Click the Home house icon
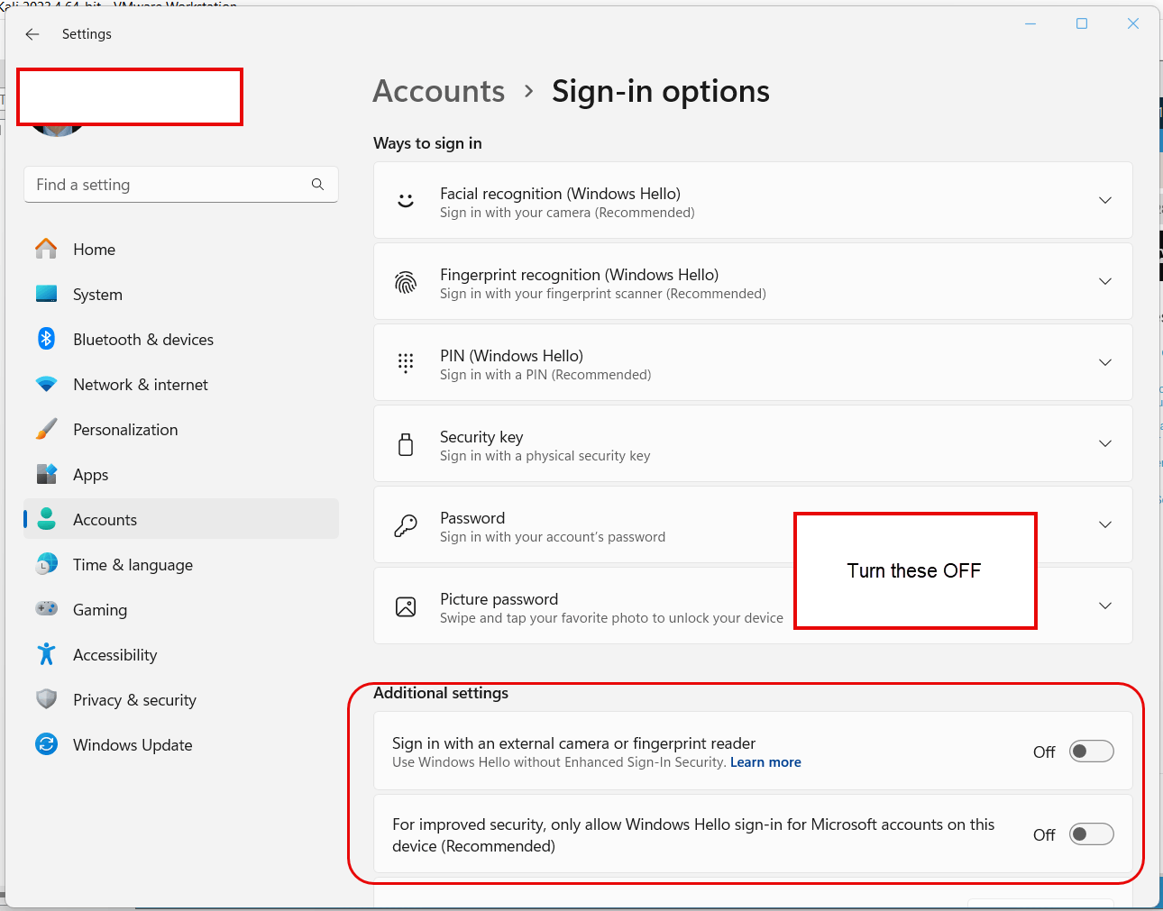Image resolution: width=1163 pixels, height=911 pixels. point(46,249)
